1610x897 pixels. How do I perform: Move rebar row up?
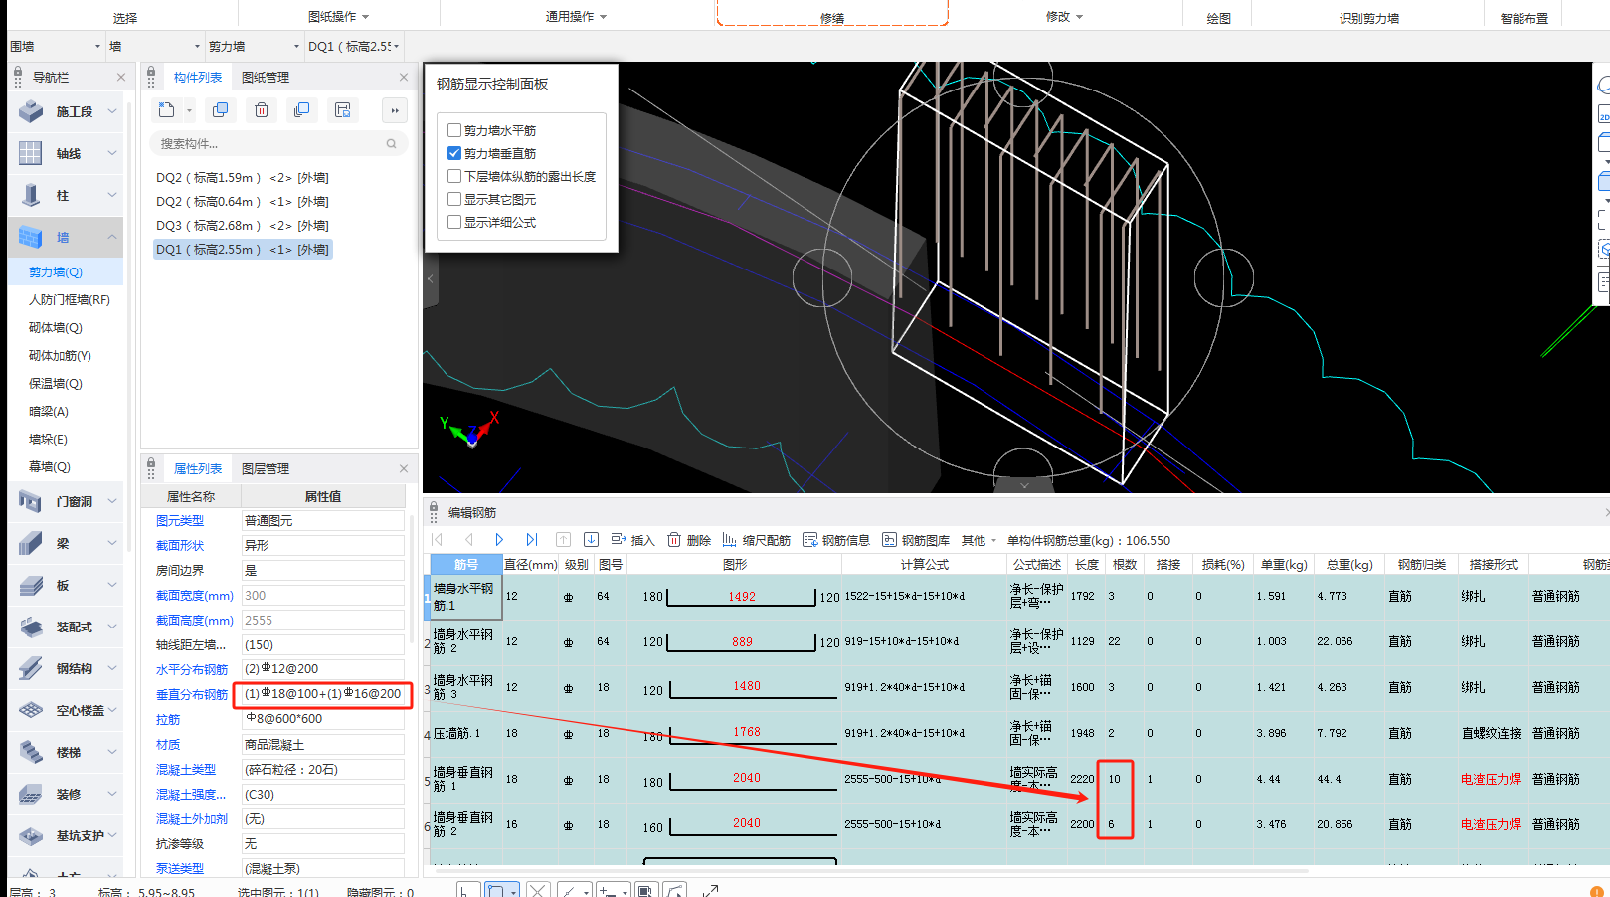tap(563, 540)
